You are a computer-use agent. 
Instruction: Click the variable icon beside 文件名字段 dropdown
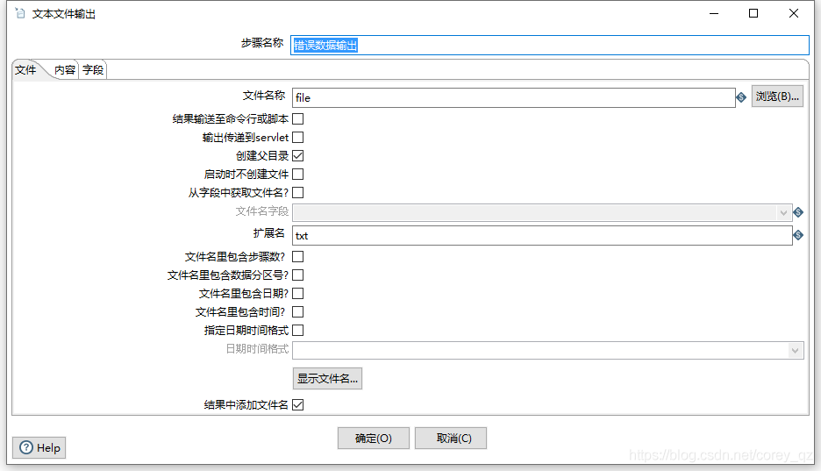(x=798, y=212)
